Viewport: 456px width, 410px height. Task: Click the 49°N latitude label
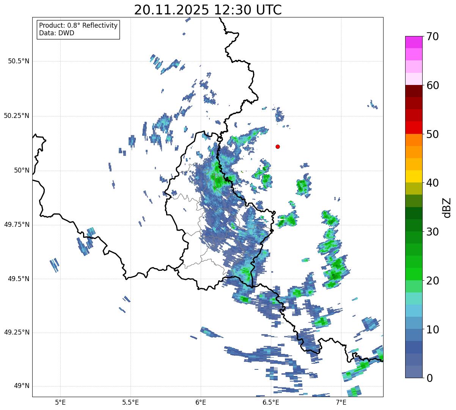coord(22,386)
